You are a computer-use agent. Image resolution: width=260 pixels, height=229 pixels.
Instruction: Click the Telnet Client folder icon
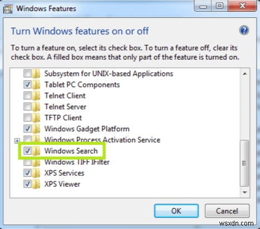(36, 96)
